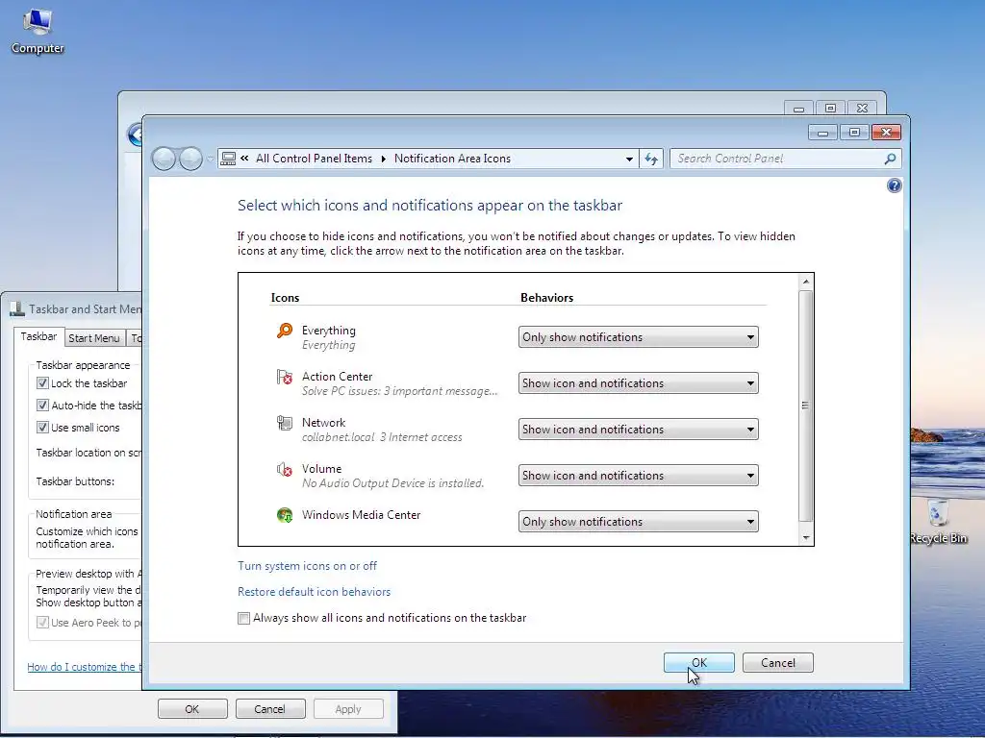This screenshot has height=738, width=985.
Task: Click Notification Area Icons breadcrumb
Action: click(452, 159)
